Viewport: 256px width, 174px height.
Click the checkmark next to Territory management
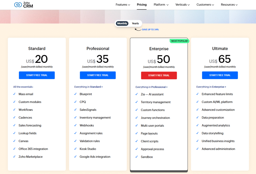[136, 102]
